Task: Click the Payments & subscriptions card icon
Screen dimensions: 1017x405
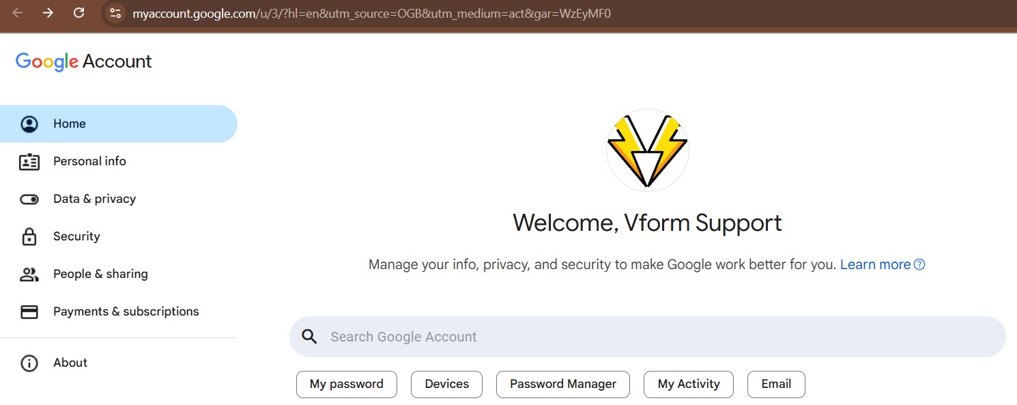Action: tap(29, 311)
